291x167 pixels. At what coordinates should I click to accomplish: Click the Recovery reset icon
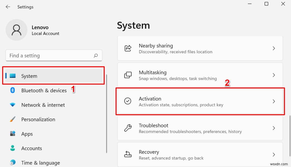[128, 155]
